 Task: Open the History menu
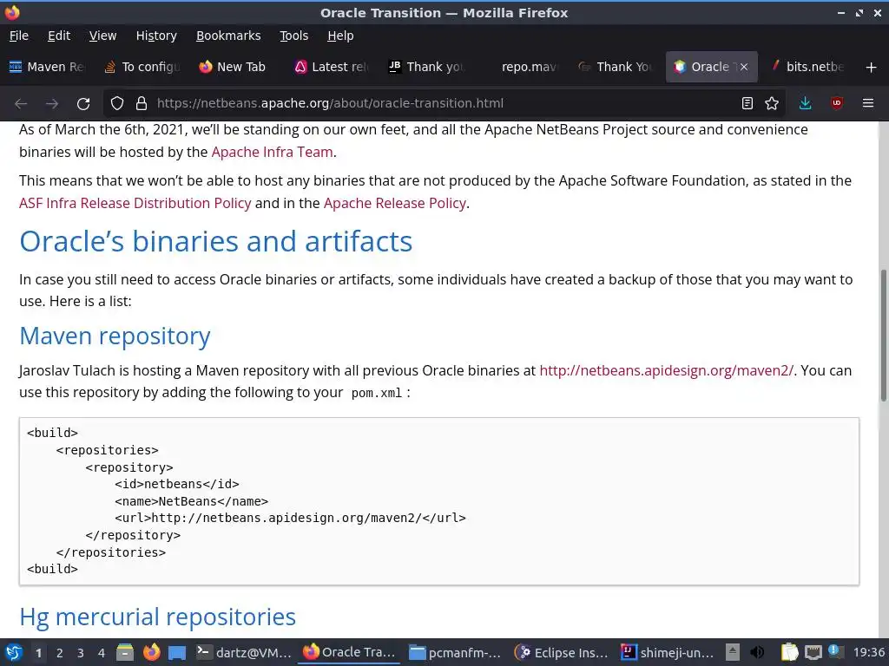pos(156,36)
